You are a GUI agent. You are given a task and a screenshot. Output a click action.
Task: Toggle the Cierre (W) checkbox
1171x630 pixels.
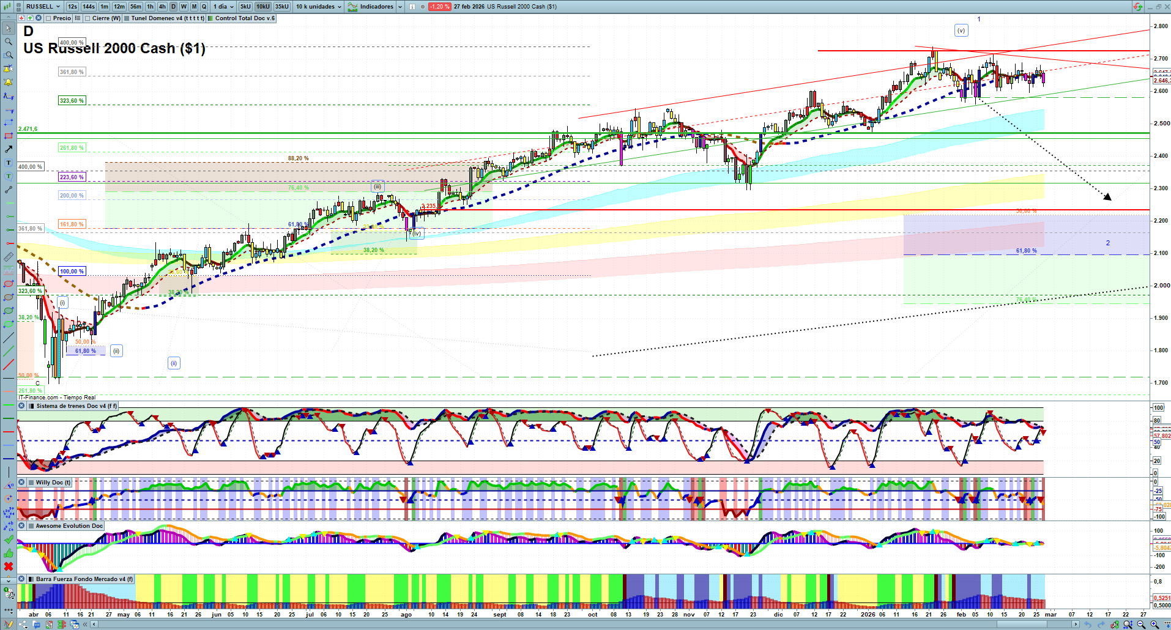coord(87,18)
